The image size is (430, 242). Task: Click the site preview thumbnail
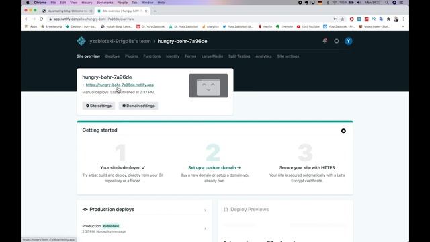click(208, 85)
